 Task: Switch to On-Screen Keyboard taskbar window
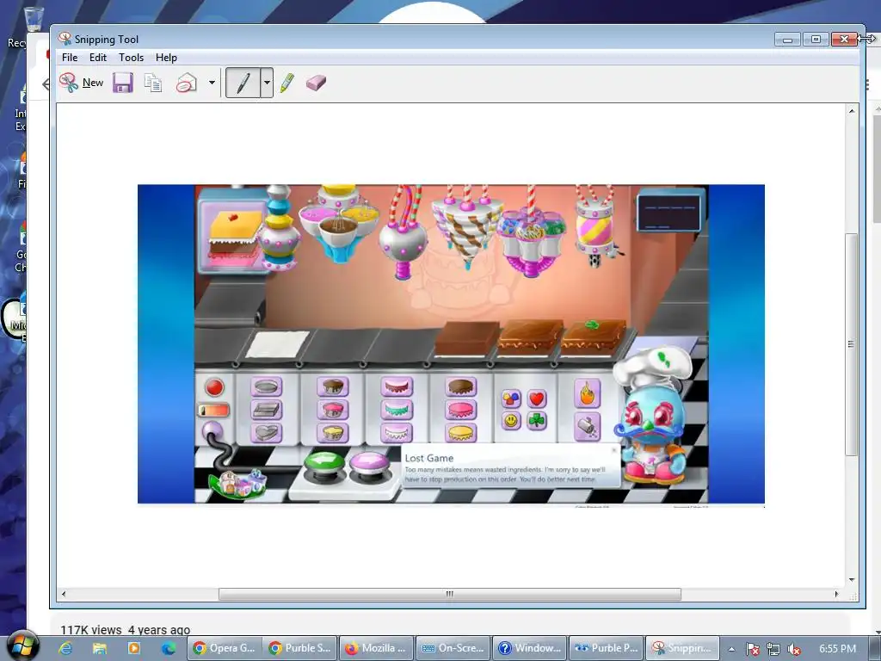click(x=454, y=648)
